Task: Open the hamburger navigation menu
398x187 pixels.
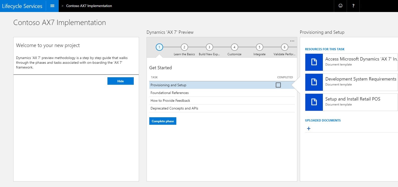Action: tap(52, 6)
